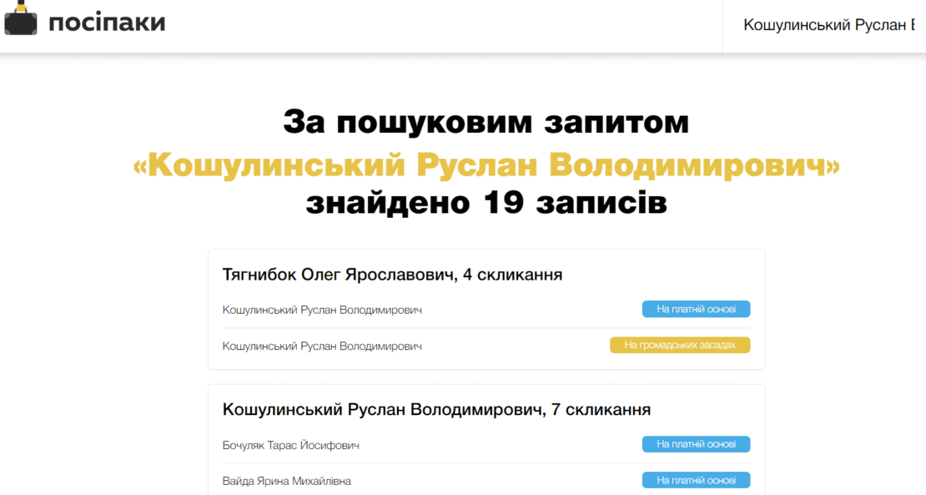Click the На громадських засадах yellow badge
This screenshot has width=926, height=495.
[x=680, y=345]
